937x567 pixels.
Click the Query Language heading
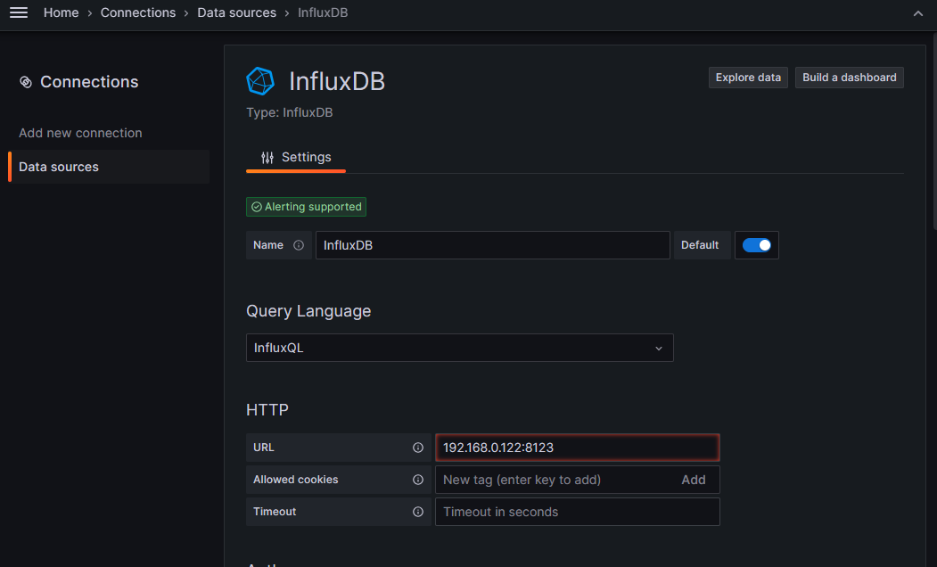tap(308, 311)
